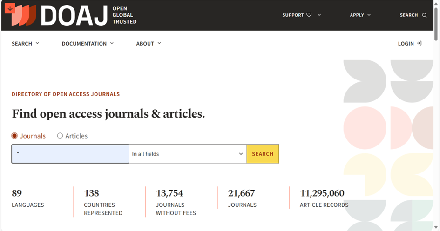
Task: Click the 'Articles' radio label text
Action: (76, 136)
